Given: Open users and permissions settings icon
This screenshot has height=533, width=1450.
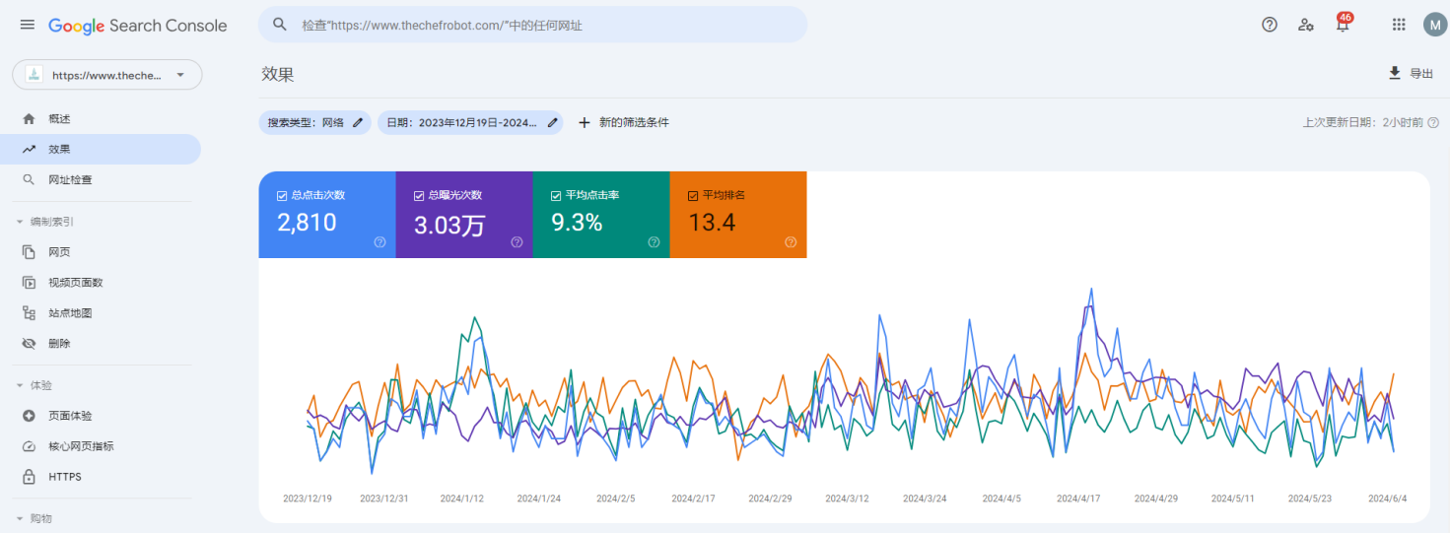Looking at the screenshot, I should pos(1306,25).
